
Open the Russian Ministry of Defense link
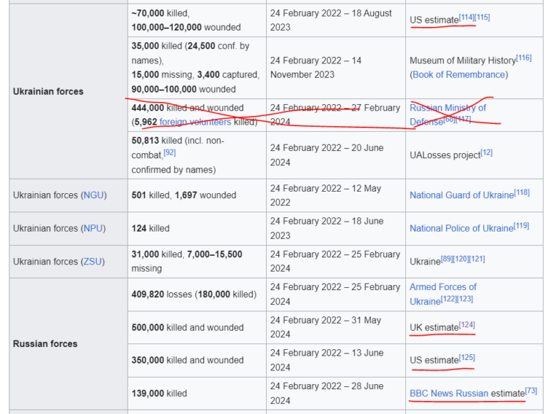pyautogui.click(x=447, y=115)
